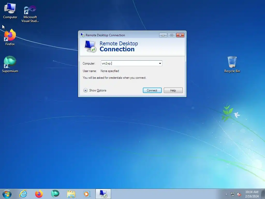Open the clock showing 10:14 AM
Screen dimensions: 265x199
tap(252, 194)
